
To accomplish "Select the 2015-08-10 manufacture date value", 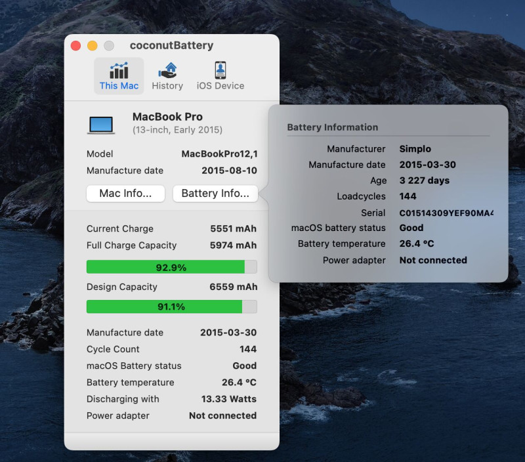I will [229, 171].
